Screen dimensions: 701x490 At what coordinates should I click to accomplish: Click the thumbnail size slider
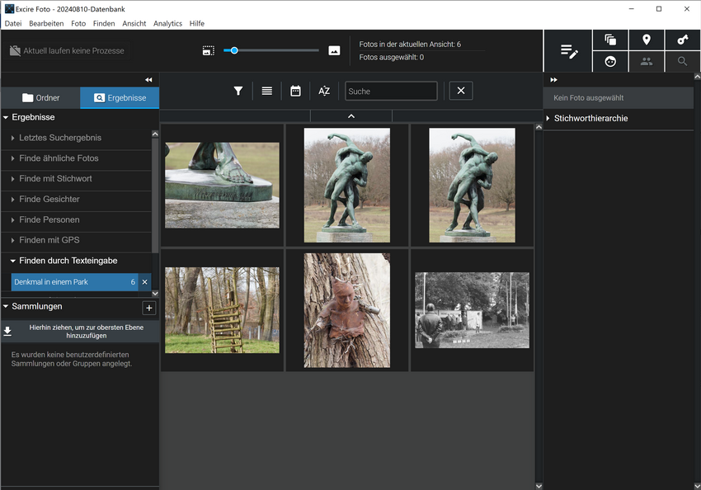click(x=234, y=50)
